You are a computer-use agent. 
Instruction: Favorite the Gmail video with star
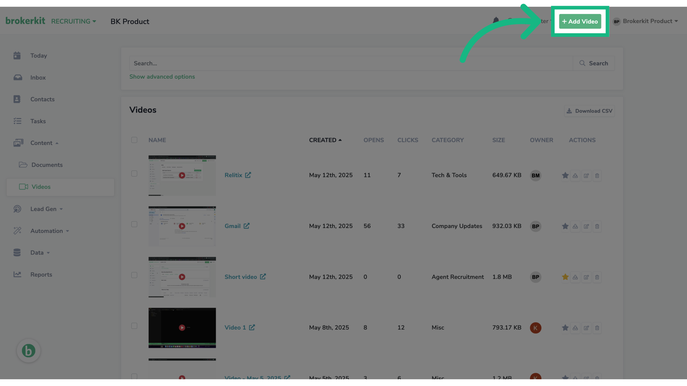565,226
